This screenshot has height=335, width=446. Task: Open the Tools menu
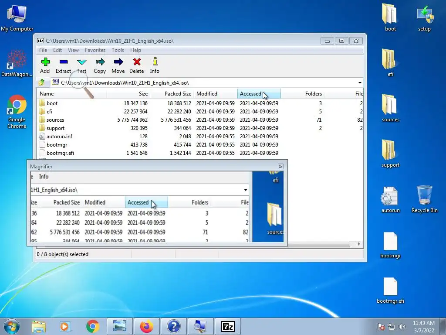pos(118,50)
